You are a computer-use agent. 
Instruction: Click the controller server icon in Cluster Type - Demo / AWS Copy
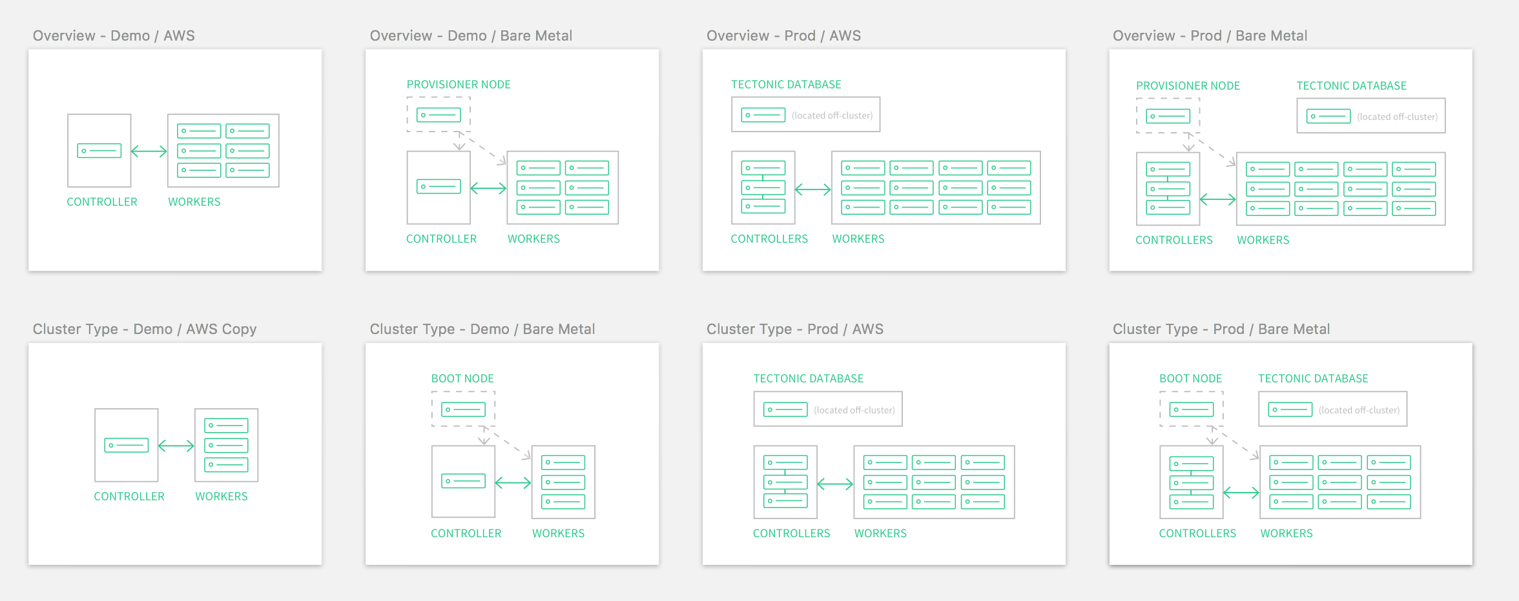click(127, 446)
